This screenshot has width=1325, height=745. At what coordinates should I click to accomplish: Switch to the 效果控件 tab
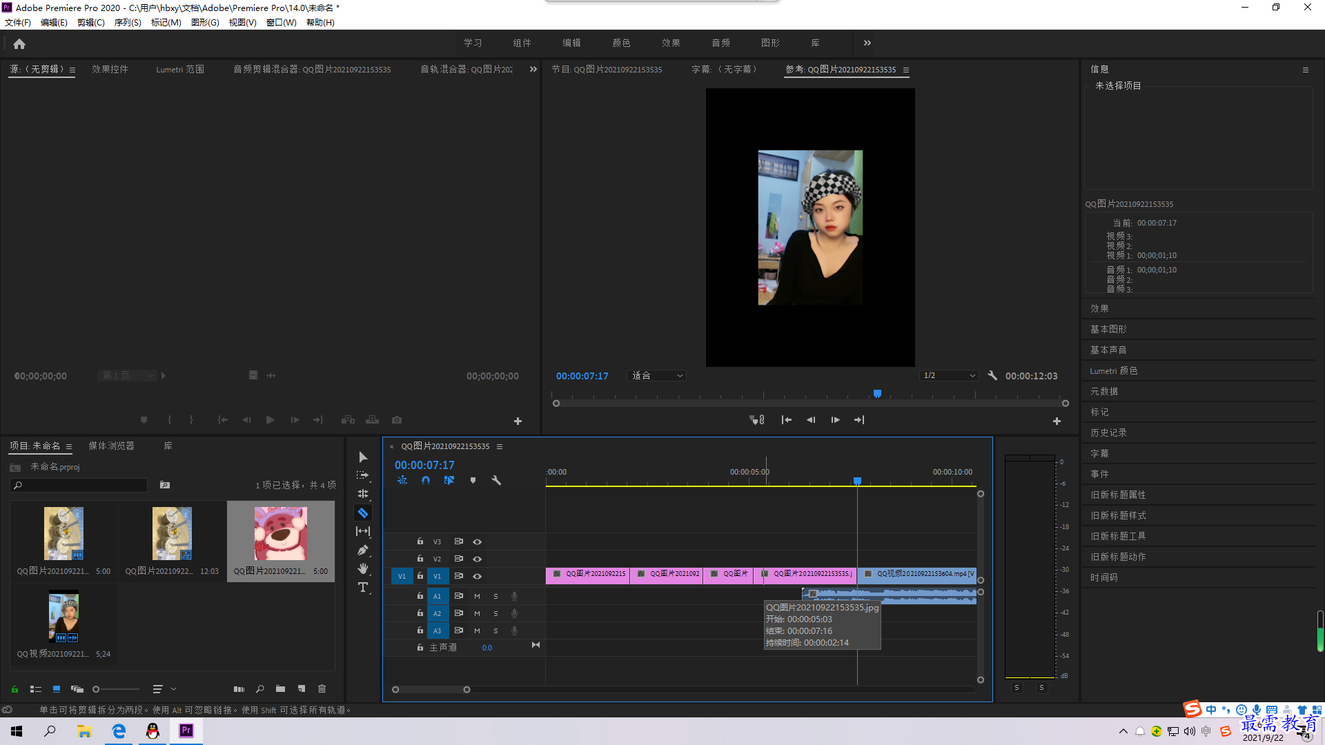[x=110, y=69]
